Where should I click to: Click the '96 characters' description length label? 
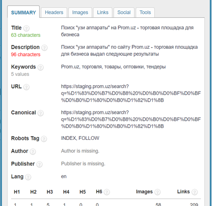[26, 54]
